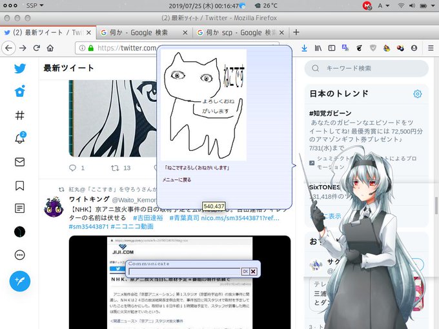The height and width of the screenshot is (329, 439).
Task: Open the ワイトキング display name
Action: coord(89,199)
